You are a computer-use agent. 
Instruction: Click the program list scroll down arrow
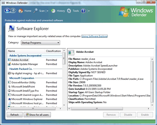pyautogui.click(x=64, y=105)
